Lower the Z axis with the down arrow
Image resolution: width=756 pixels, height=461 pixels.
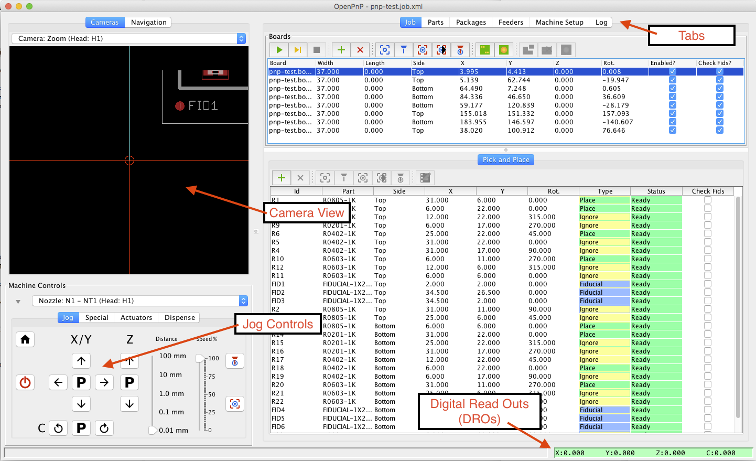pos(129,404)
